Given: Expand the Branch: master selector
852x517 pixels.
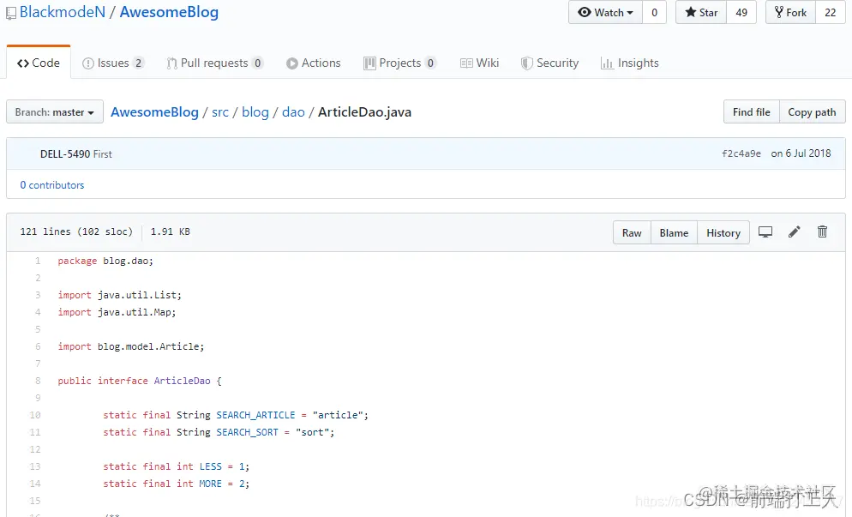Looking at the screenshot, I should point(55,112).
